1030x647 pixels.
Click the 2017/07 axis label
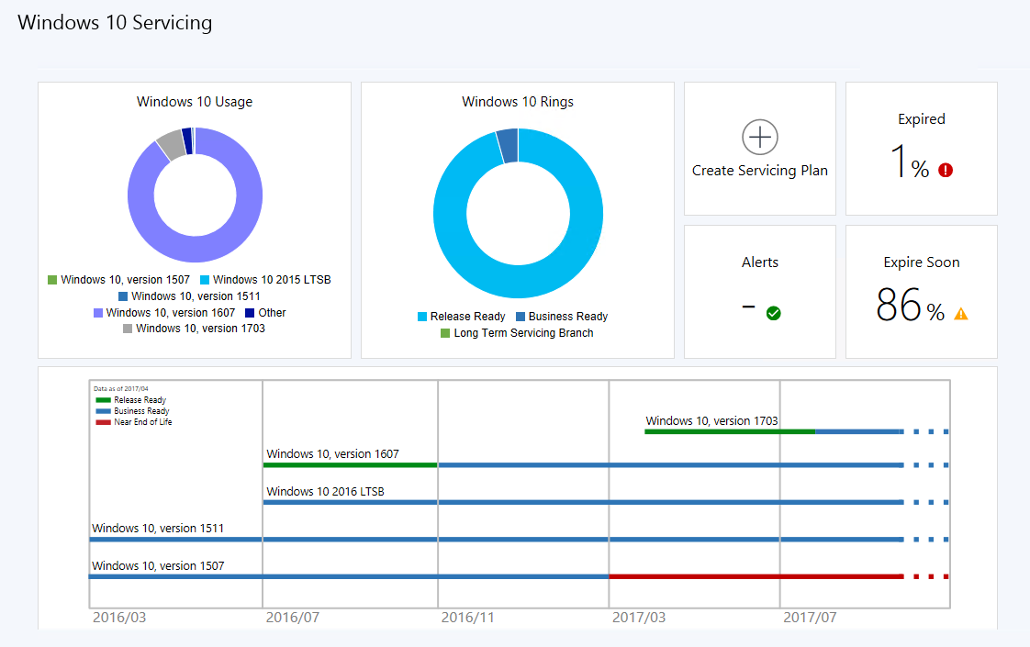(810, 618)
